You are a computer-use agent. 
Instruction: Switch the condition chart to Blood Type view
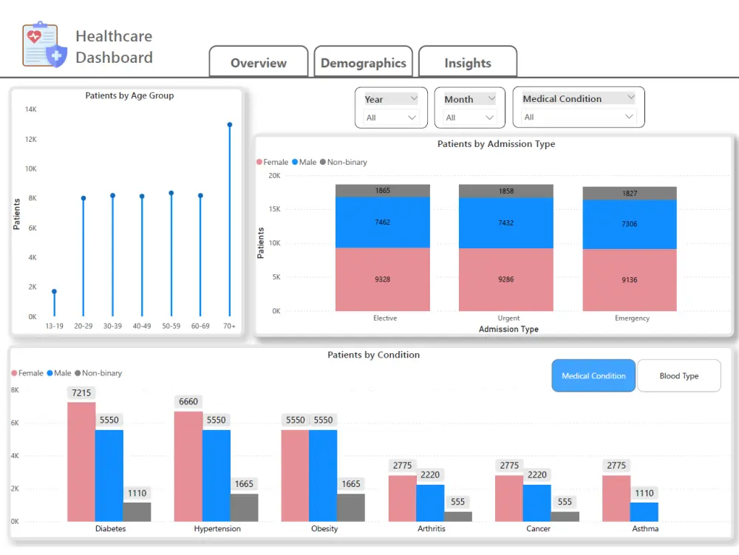(678, 375)
